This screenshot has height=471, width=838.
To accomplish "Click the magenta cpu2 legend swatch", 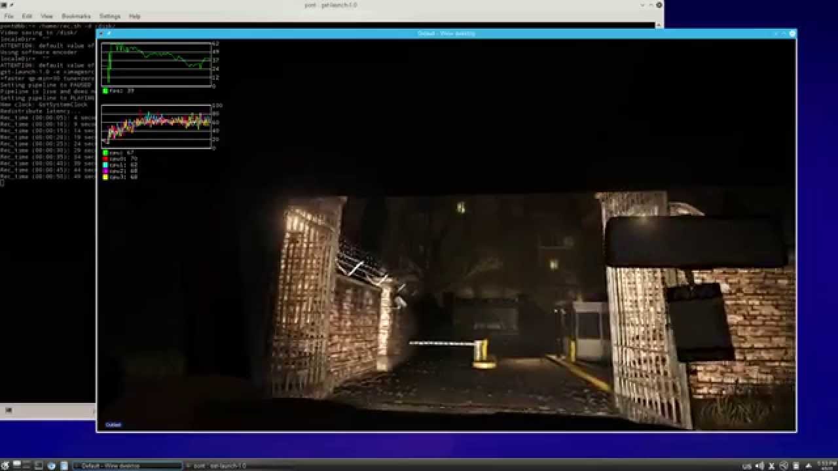I will coord(105,171).
